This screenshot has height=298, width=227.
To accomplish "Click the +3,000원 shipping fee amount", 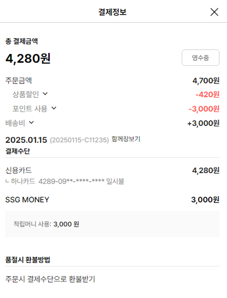I will [x=203, y=123].
